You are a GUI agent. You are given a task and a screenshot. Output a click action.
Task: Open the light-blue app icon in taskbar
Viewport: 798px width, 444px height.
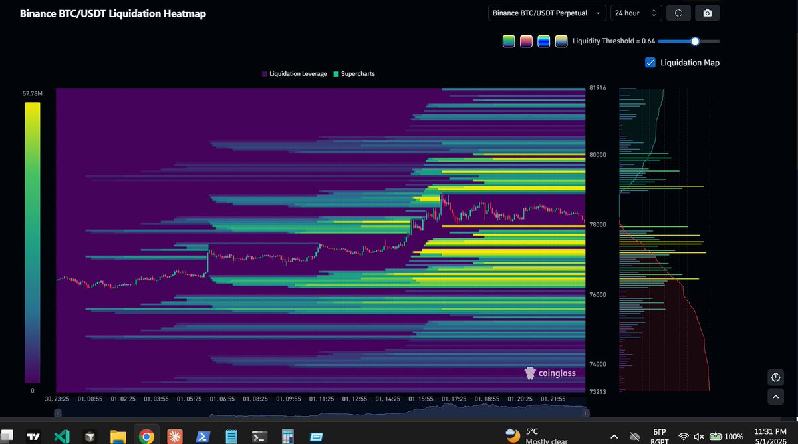point(316,437)
